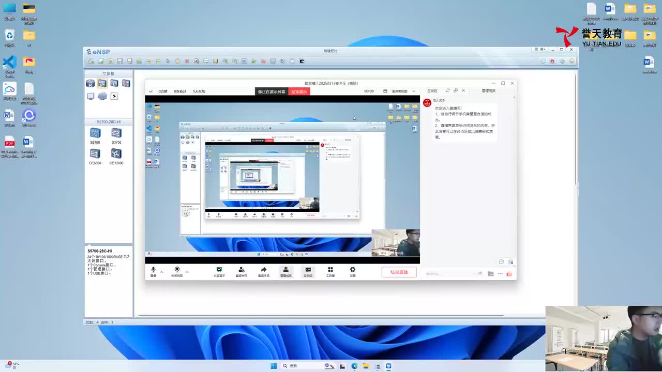Click the folder icon beside chat input

[x=491, y=274]
